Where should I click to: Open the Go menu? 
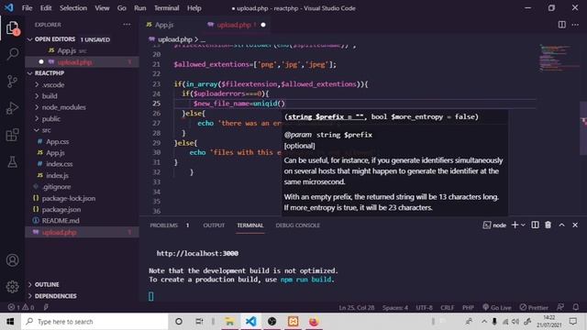pos(122,8)
